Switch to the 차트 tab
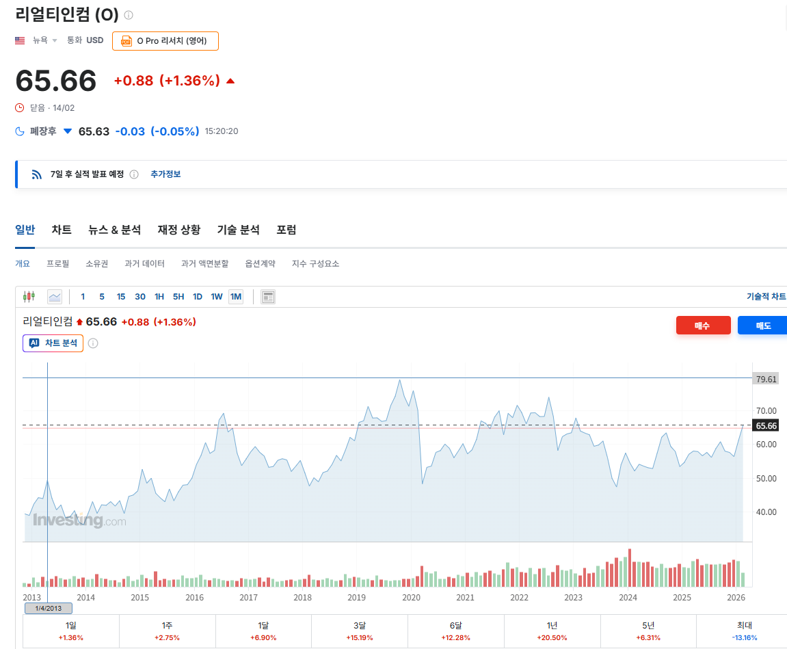This screenshot has height=649, width=787. [x=62, y=230]
